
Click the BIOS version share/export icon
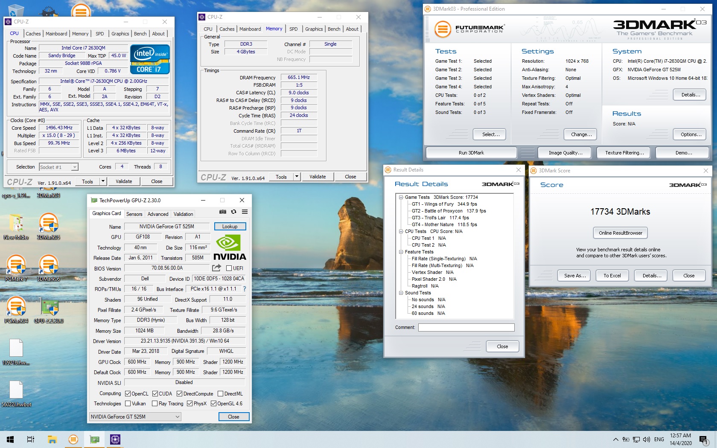click(x=216, y=268)
